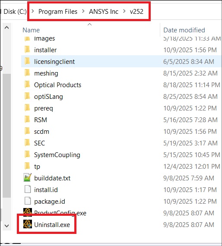
Task: Sort by the Name column header
Action: pos(31,30)
